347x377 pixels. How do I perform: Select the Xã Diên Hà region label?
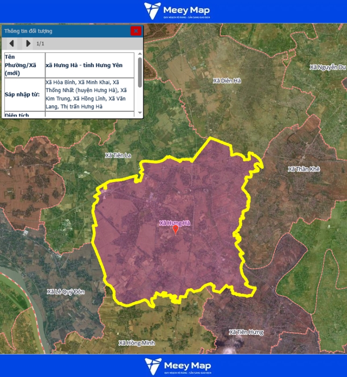[227, 81]
